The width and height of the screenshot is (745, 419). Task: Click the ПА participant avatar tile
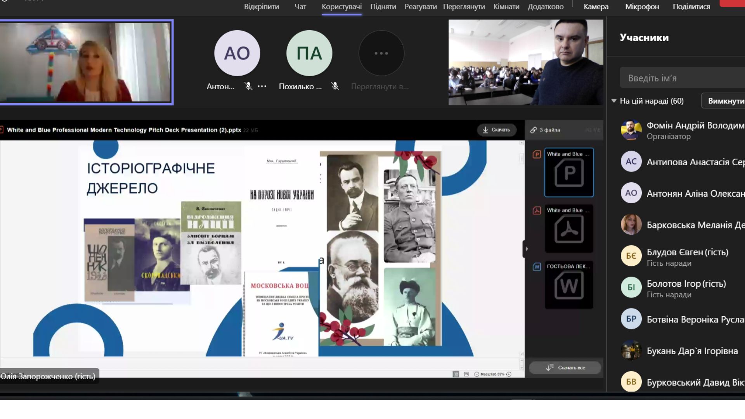click(x=309, y=53)
